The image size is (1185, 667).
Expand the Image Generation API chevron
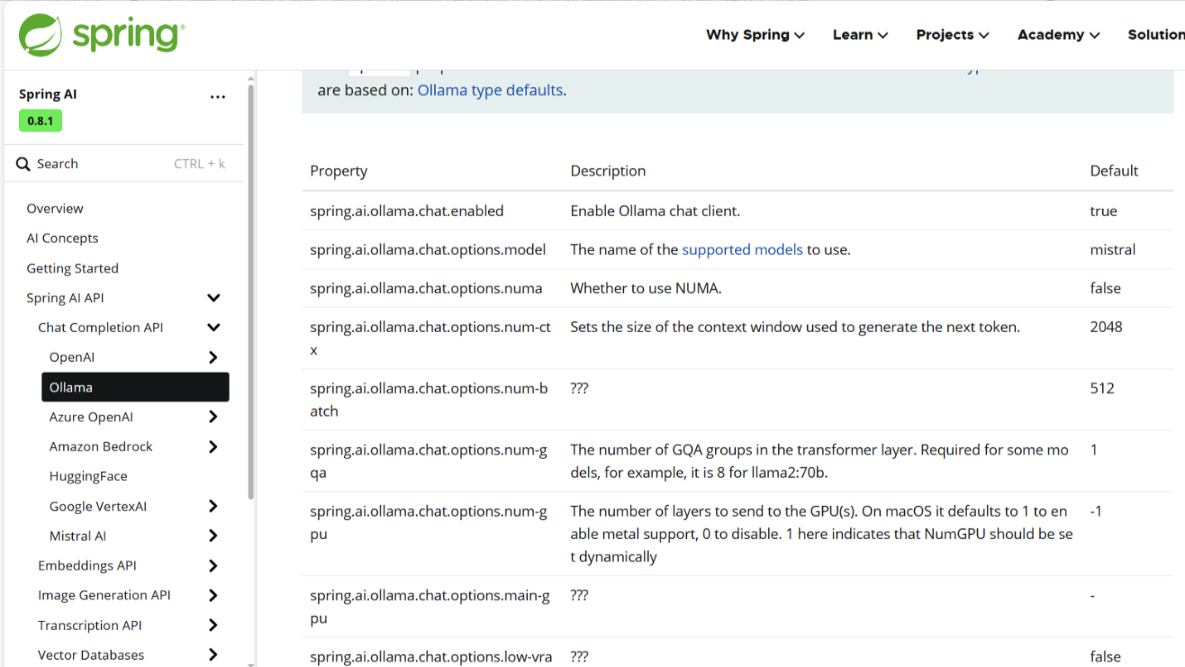[x=213, y=595]
